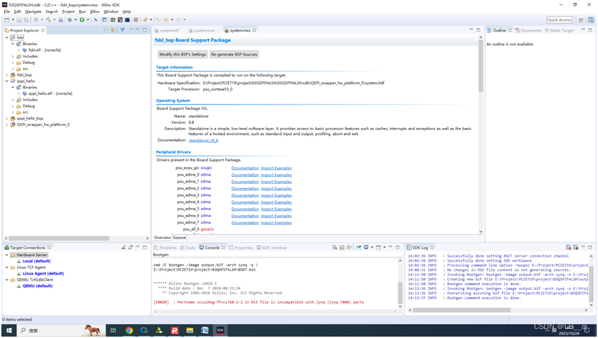The height and width of the screenshot is (338, 598).
Task: Open the WPS red P taskbar icon
Action: [174, 330]
